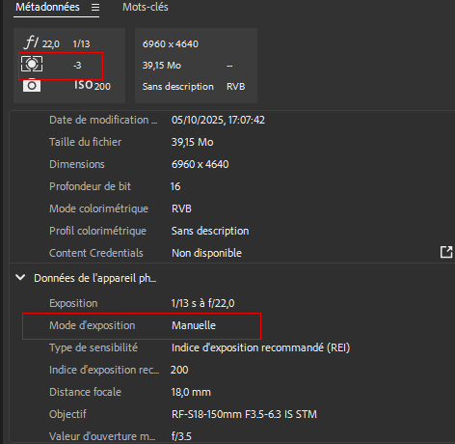Viewport: 455px width, 444px height.
Task: Click the -3 exposure compensation value
Action: (77, 66)
